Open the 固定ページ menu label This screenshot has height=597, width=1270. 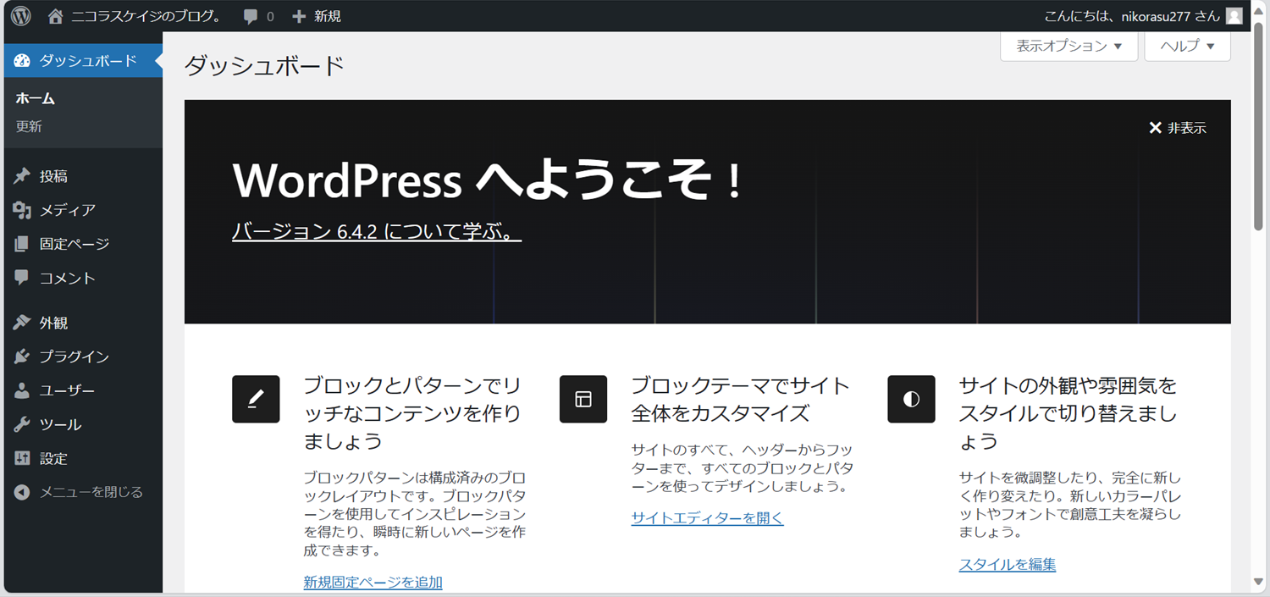coord(75,244)
